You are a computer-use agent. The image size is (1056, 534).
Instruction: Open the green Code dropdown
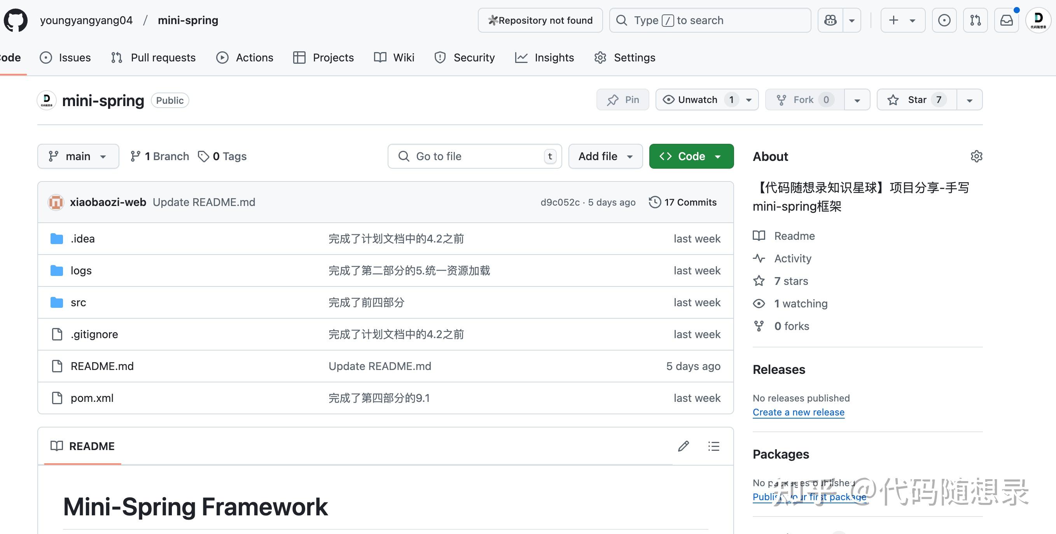691,156
